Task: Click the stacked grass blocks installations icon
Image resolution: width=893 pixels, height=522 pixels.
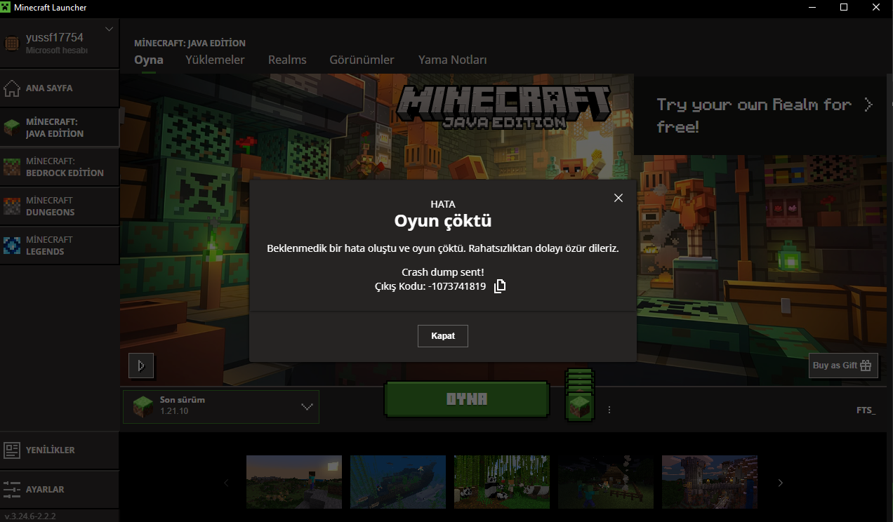Action: pyautogui.click(x=580, y=395)
